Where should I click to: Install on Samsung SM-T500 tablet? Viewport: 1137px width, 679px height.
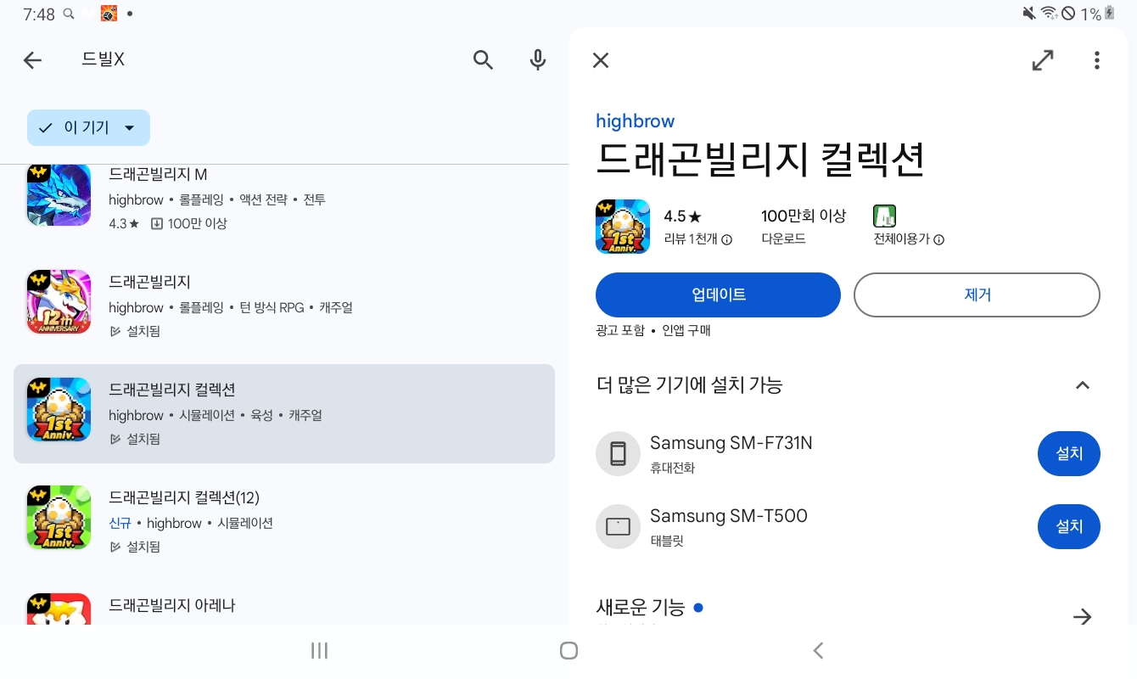tap(1069, 526)
